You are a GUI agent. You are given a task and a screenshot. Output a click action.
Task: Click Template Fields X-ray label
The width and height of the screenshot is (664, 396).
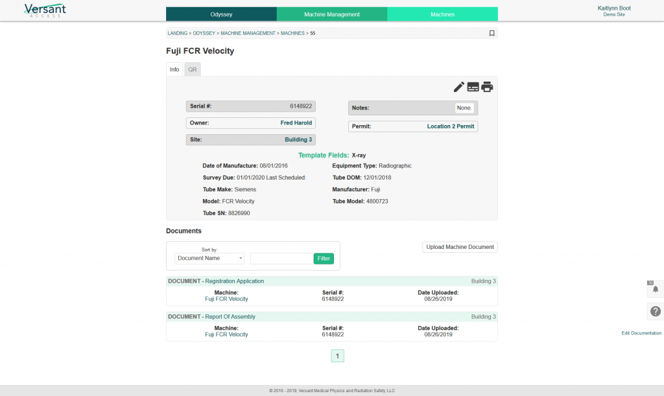point(332,156)
